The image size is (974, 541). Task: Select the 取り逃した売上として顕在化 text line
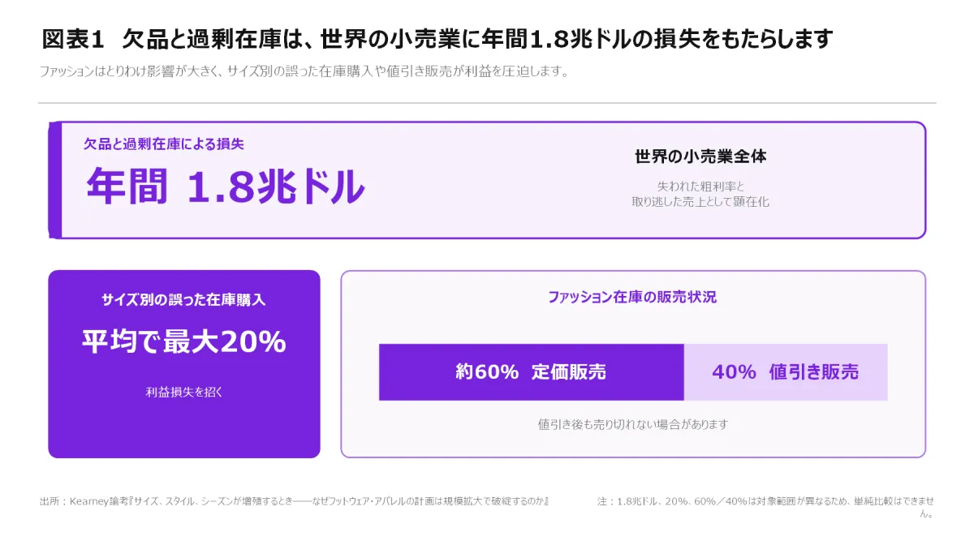700,202
